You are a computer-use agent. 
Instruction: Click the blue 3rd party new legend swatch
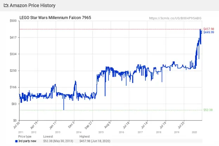[16, 141]
